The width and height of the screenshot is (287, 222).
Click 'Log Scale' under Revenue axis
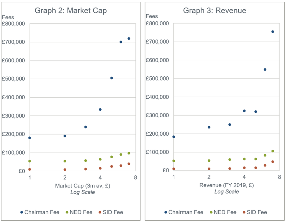[x=227, y=192]
